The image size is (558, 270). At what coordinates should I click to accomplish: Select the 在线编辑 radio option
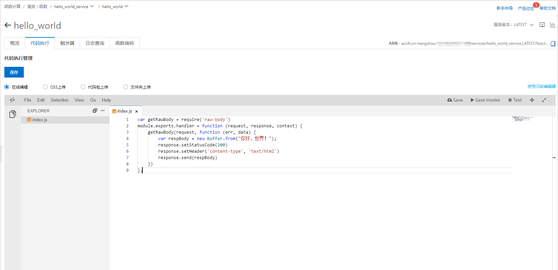click(x=7, y=87)
